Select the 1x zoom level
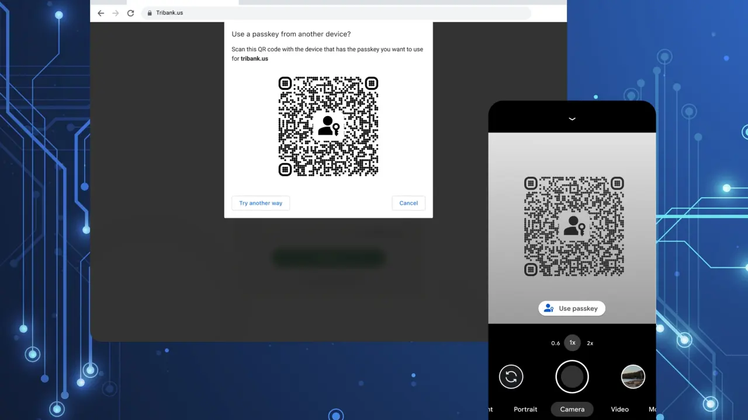748x420 pixels. [572, 343]
